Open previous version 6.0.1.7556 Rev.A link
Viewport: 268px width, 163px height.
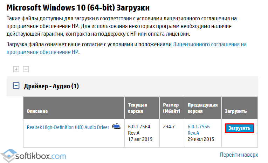(x=199, y=130)
